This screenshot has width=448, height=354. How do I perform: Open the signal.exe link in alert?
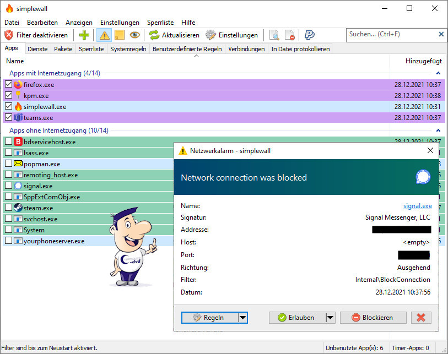(417, 206)
